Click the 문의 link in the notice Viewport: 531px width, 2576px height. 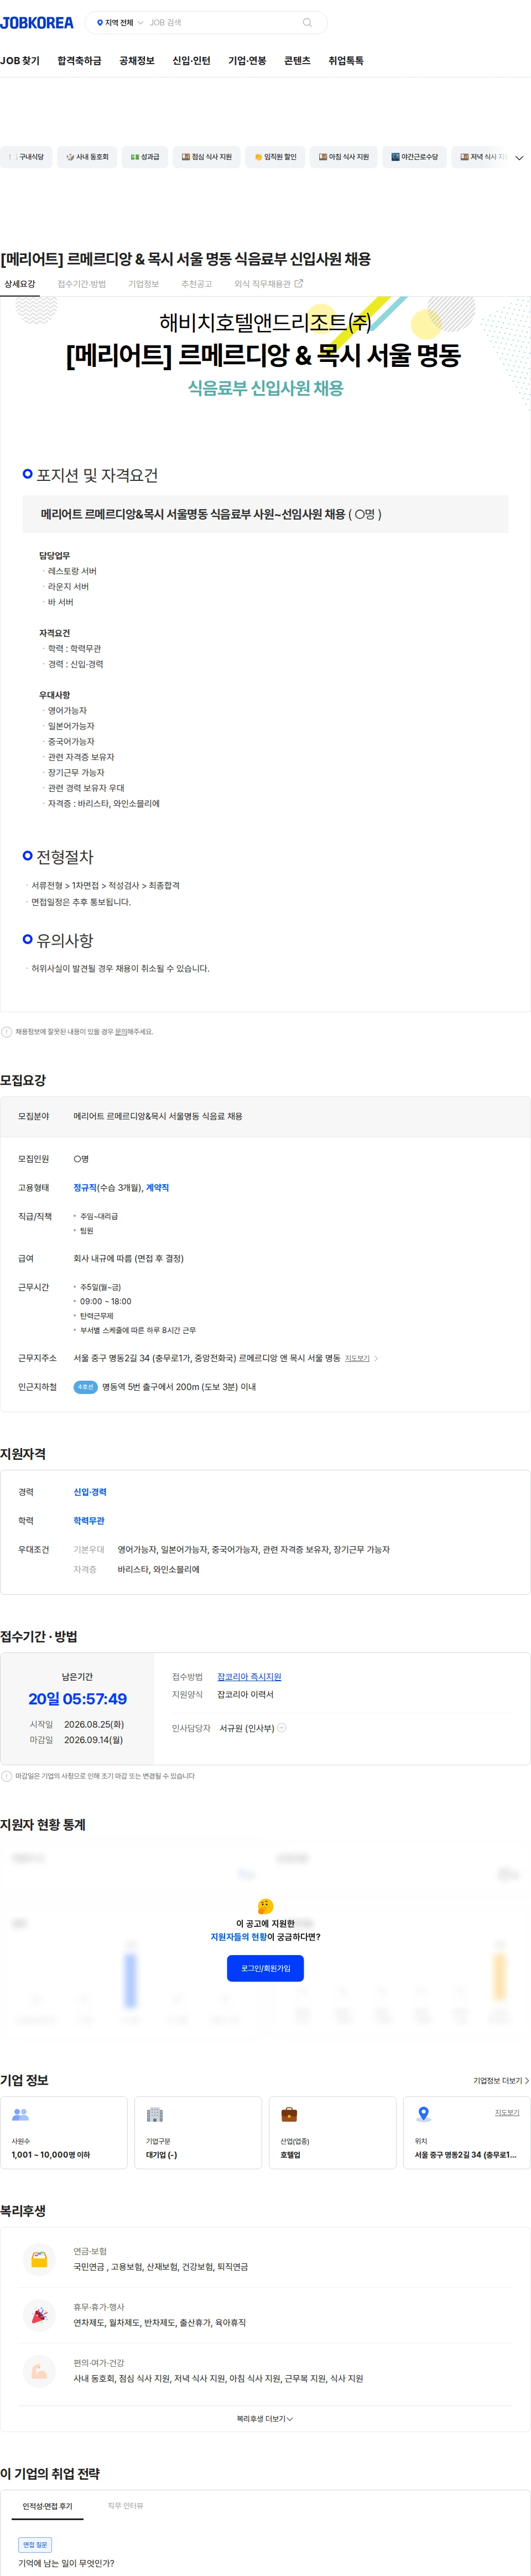click(x=120, y=1032)
